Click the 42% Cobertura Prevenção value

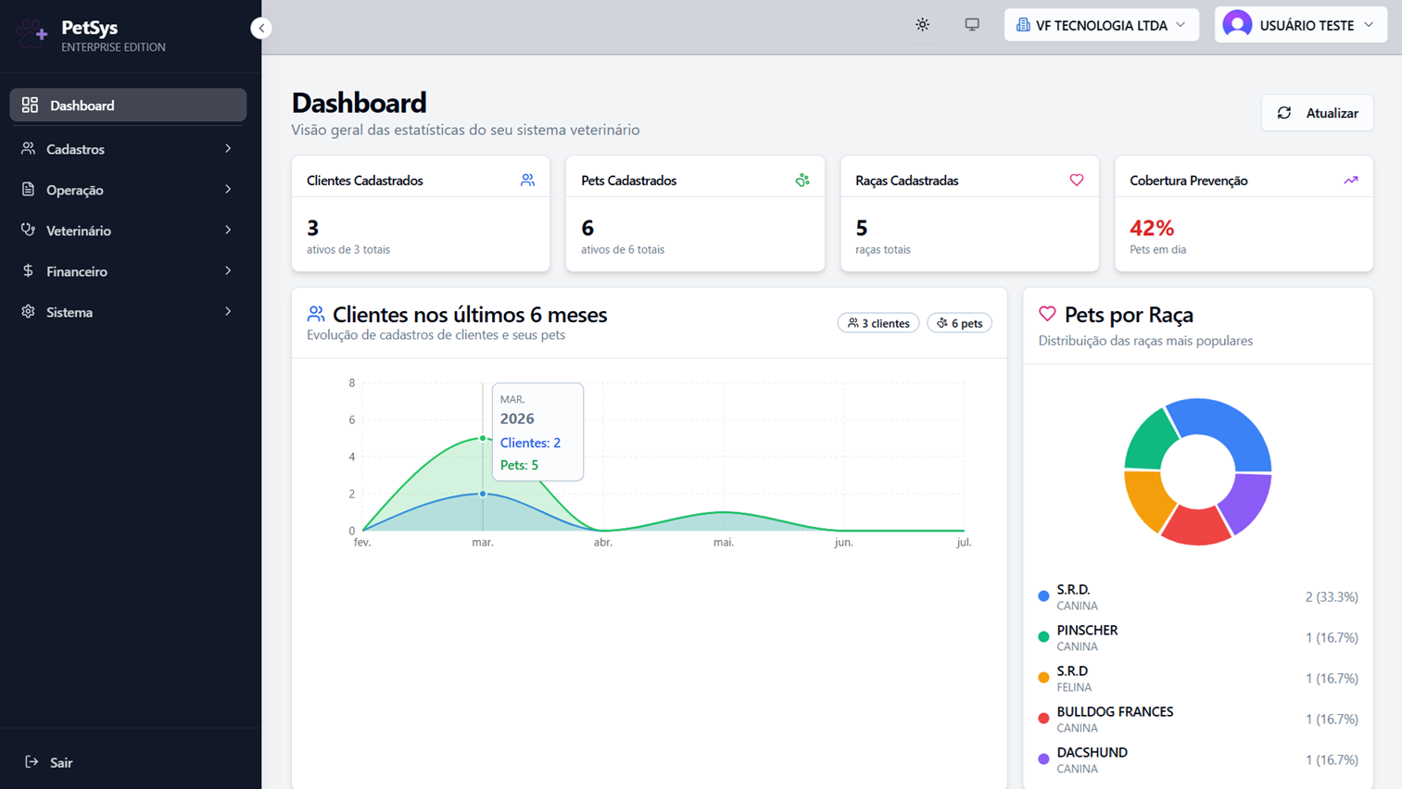1152,228
